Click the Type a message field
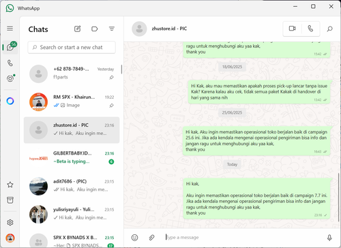This screenshot has height=248, width=341. [x=243, y=237]
